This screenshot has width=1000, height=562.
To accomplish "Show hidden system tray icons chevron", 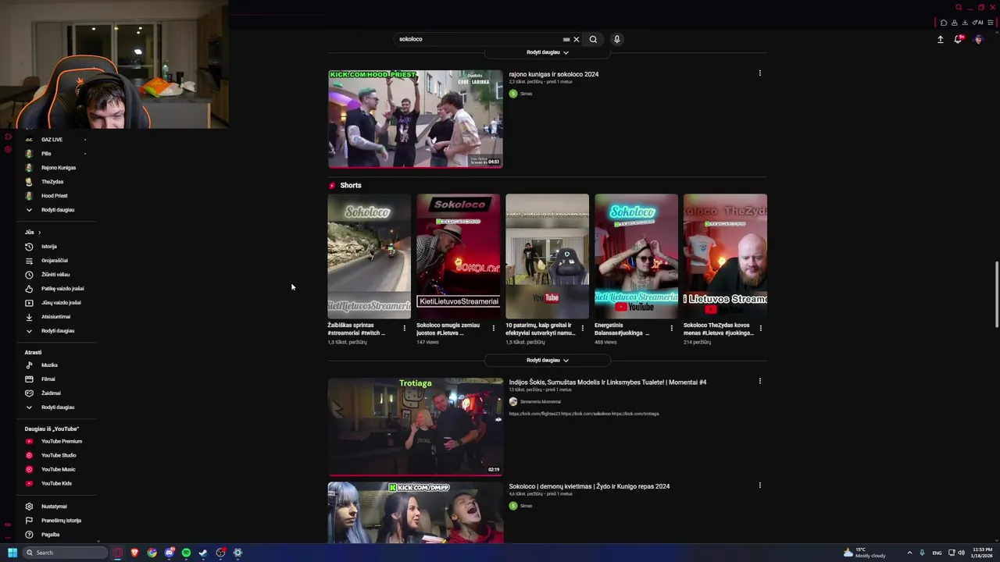I will pyautogui.click(x=909, y=553).
